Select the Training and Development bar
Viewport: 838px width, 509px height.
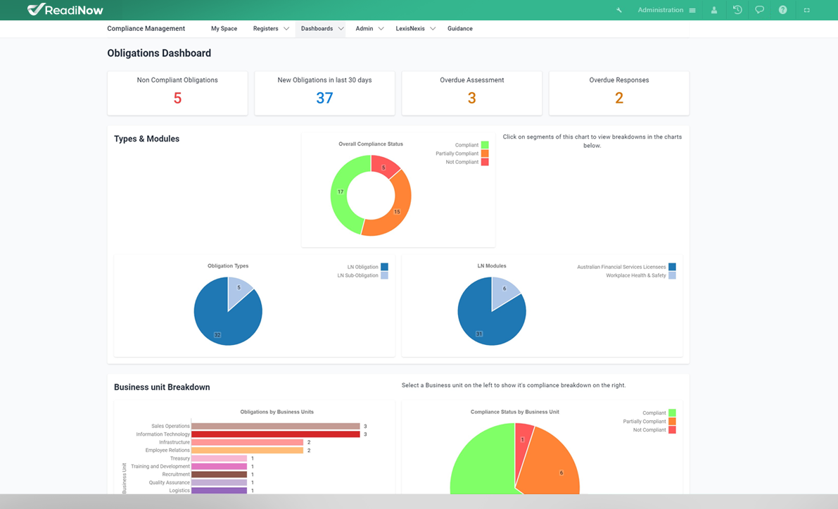[219, 466]
